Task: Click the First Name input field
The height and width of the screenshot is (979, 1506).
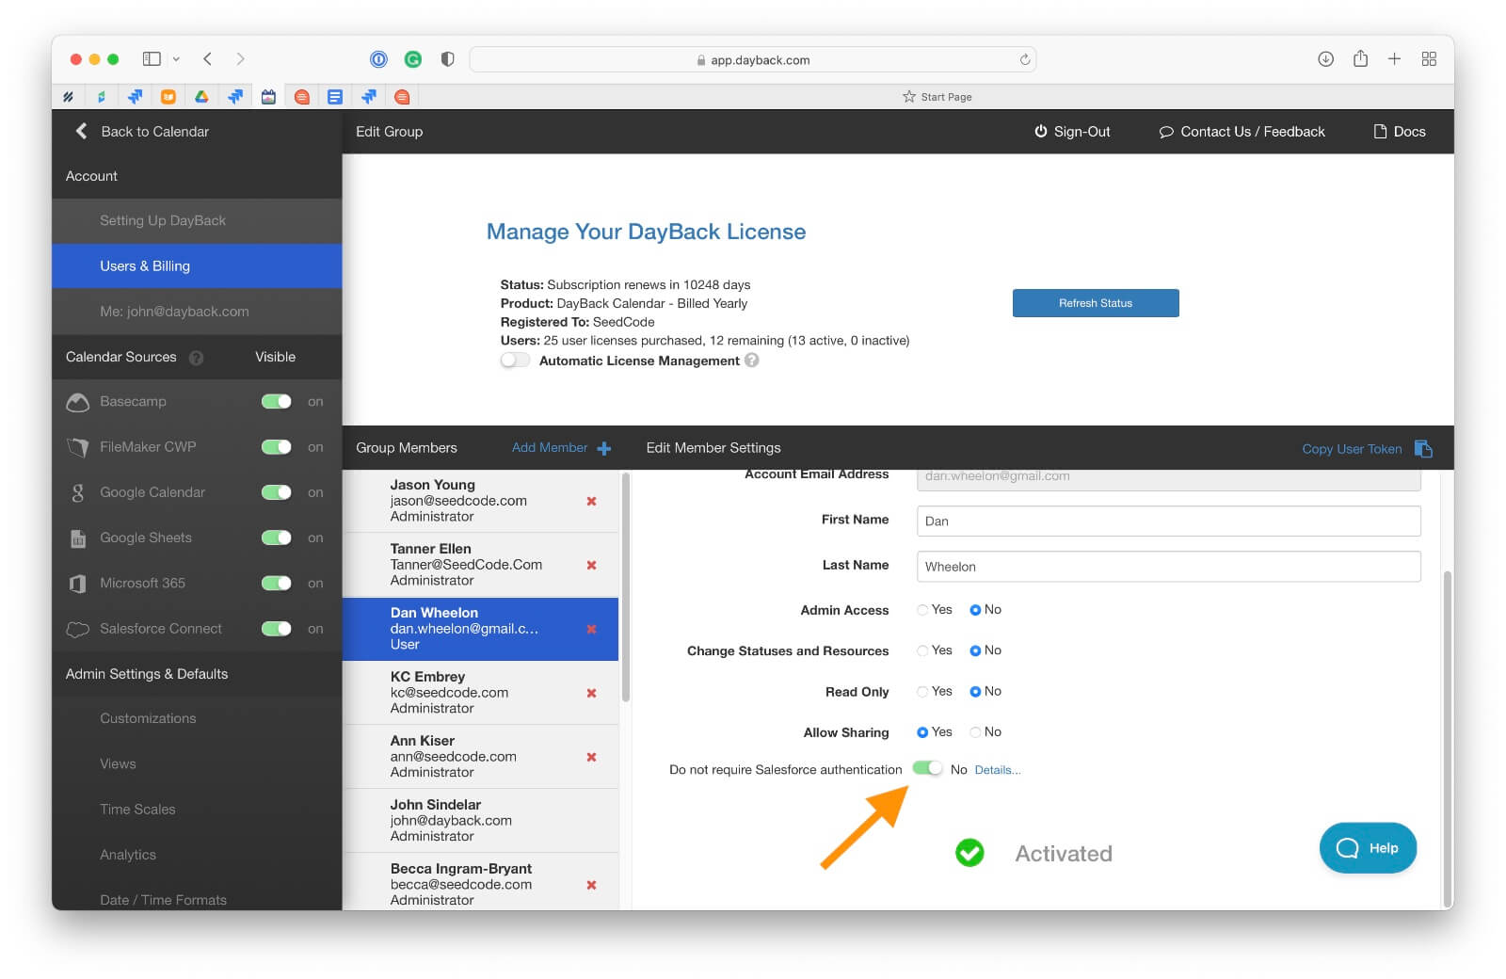Action: click(1168, 522)
